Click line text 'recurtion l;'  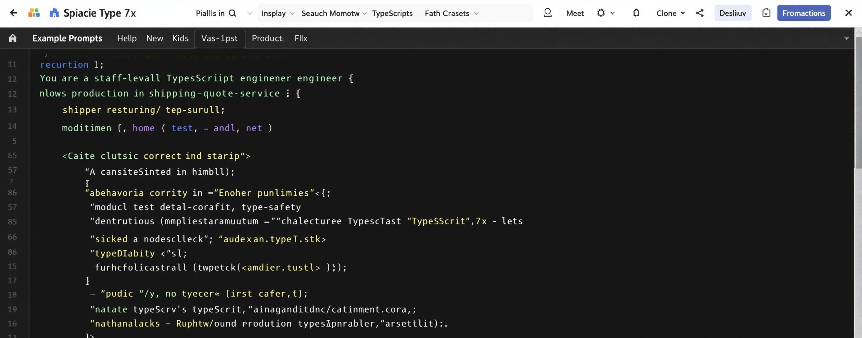[72, 64]
